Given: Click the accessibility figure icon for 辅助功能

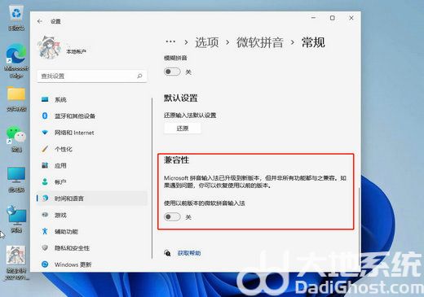Looking at the screenshot, I should click(45, 231).
